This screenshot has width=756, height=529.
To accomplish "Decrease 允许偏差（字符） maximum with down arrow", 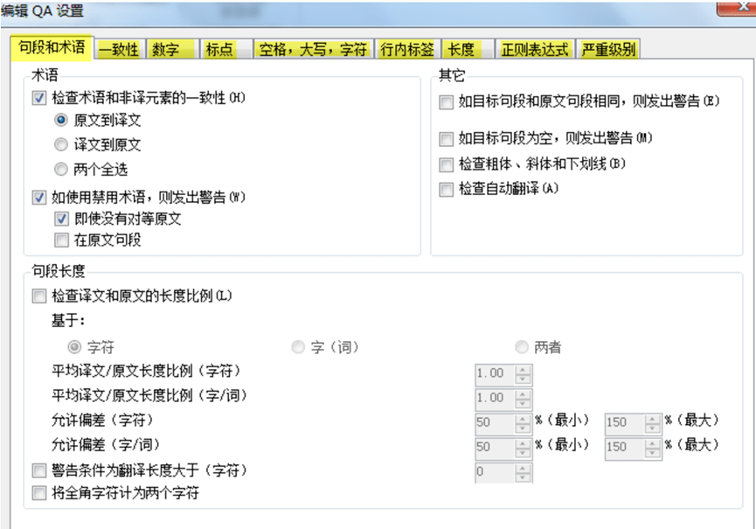I will (652, 428).
